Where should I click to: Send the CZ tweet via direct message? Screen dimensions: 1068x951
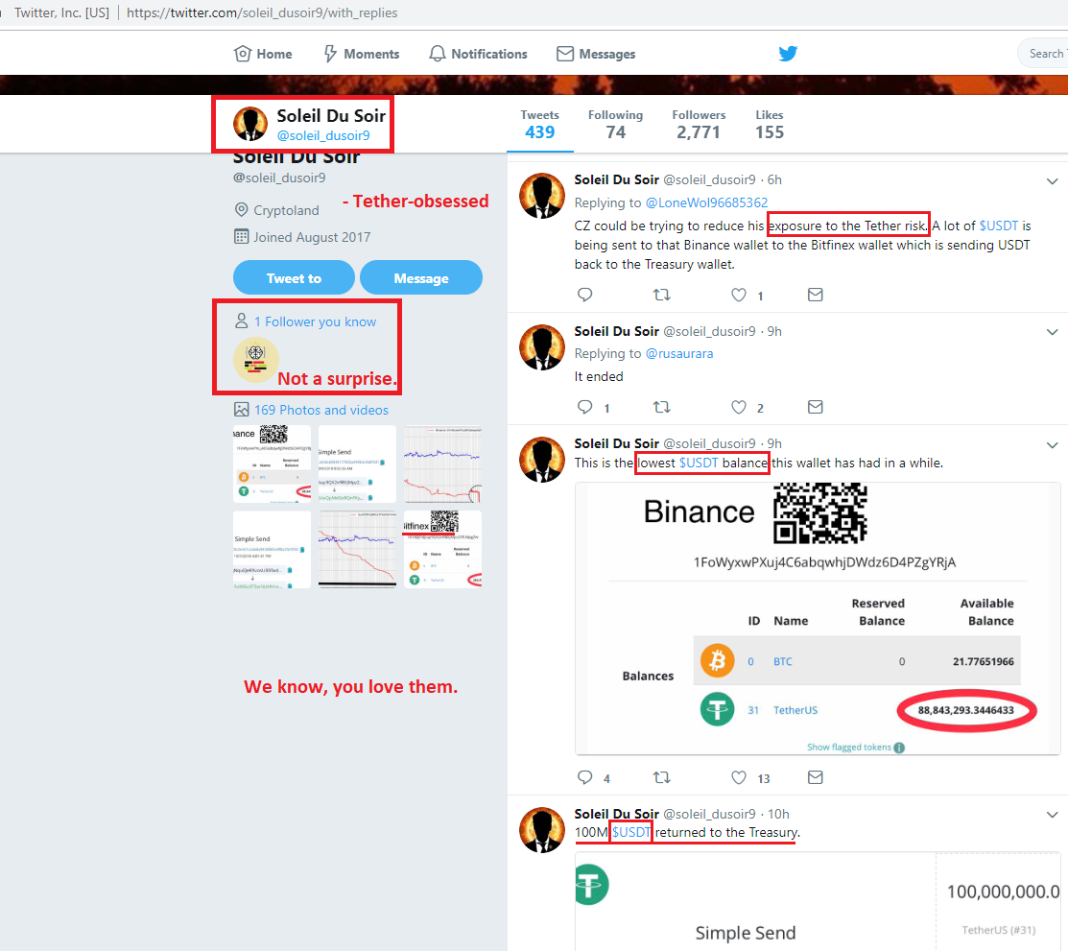(x=816, y=295)
